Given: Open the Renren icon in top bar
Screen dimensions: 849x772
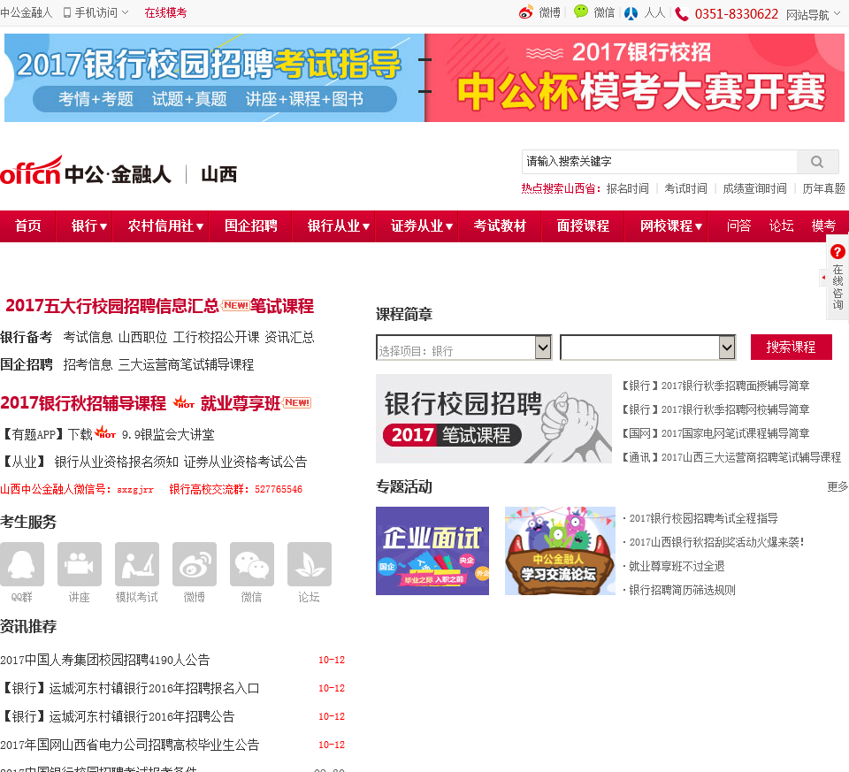Looking at the screenshot, I should [631, 13].
